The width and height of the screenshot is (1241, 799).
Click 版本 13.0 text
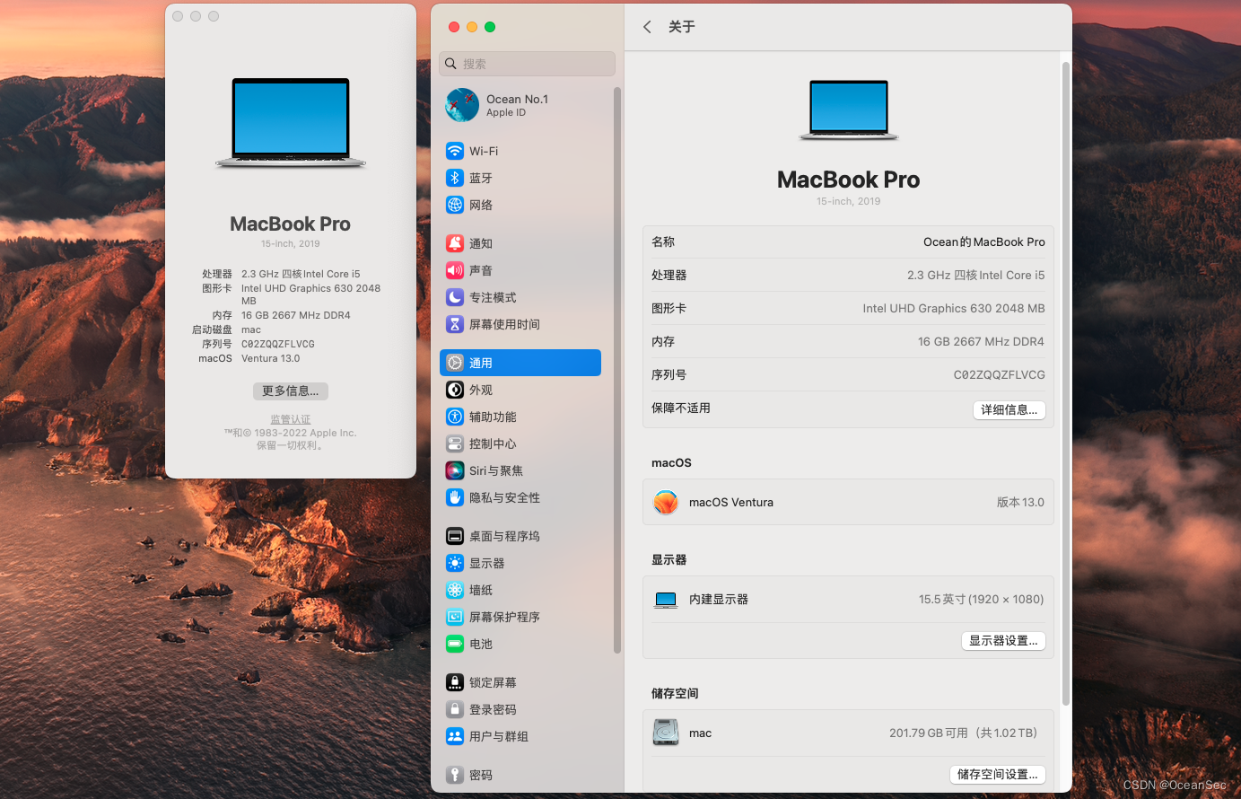pyautogui.click(x=1020, y=502)
